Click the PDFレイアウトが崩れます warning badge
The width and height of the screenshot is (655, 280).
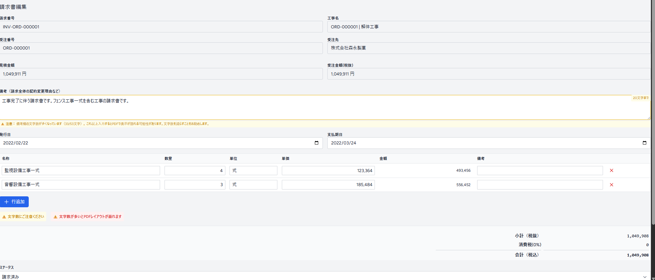(x=88, y=216)
